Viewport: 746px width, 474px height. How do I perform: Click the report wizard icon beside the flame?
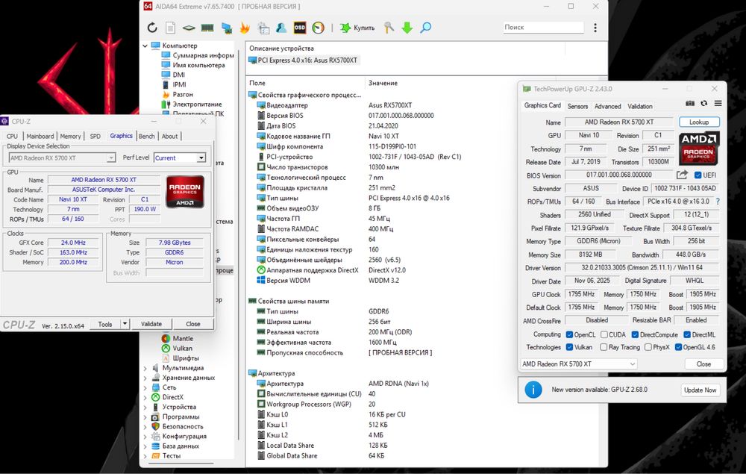(x=263, y=28)
